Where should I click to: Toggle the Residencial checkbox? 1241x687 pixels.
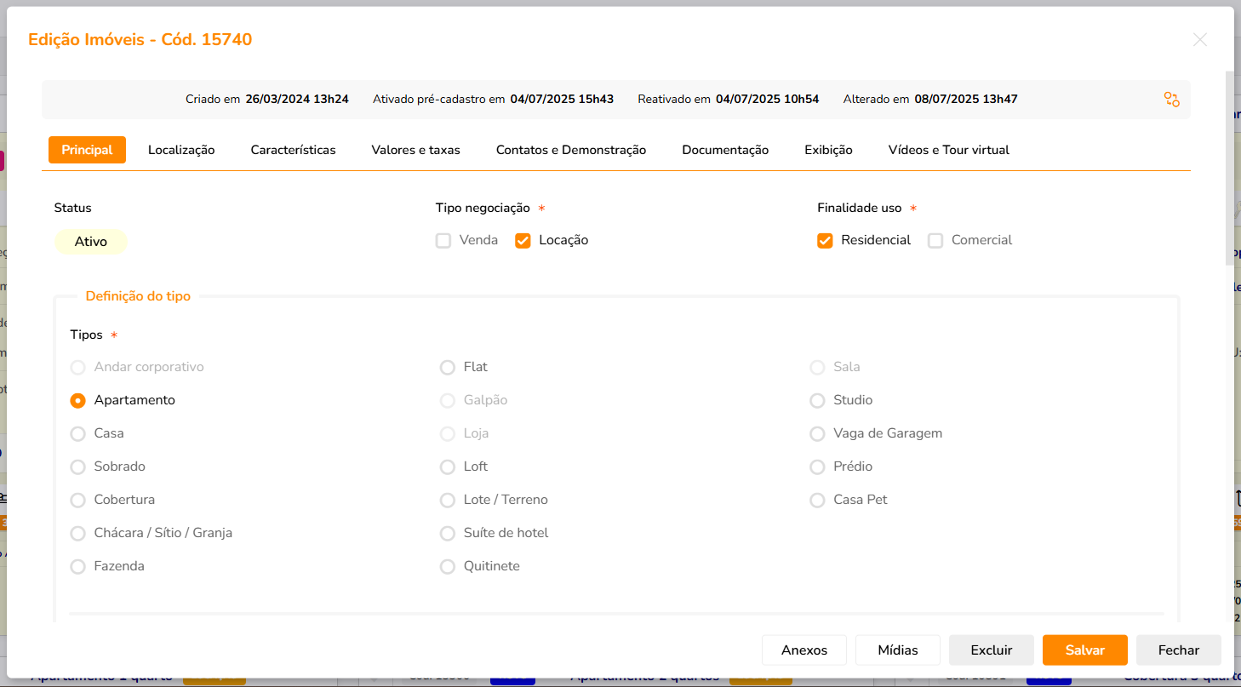[825, 241]
